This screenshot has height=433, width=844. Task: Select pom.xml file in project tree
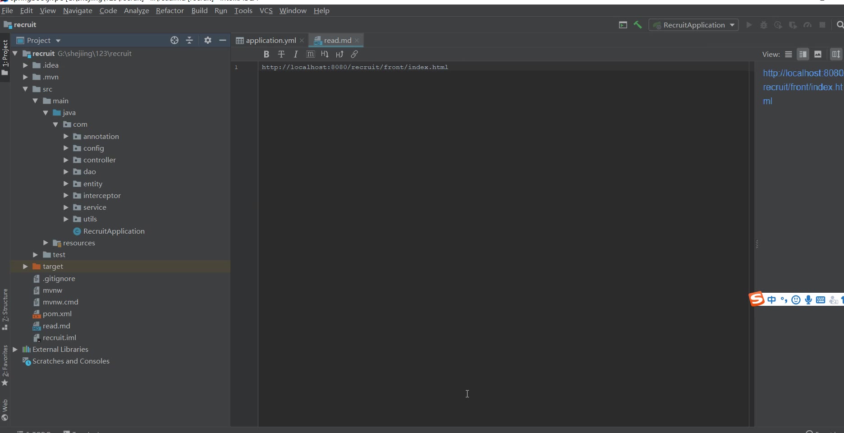click(57, 314)
